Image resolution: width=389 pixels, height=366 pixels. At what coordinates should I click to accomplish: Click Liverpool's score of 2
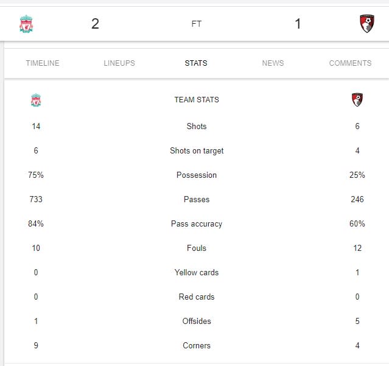click(95, 24)
